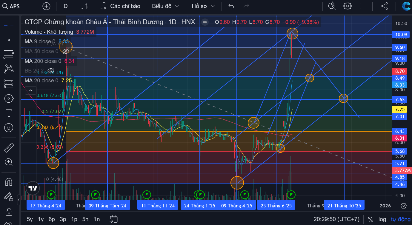Click the chart title CTCP Chứng khoán Châu Á
This screenshot has height=225, width=412.
click(110, 22)
